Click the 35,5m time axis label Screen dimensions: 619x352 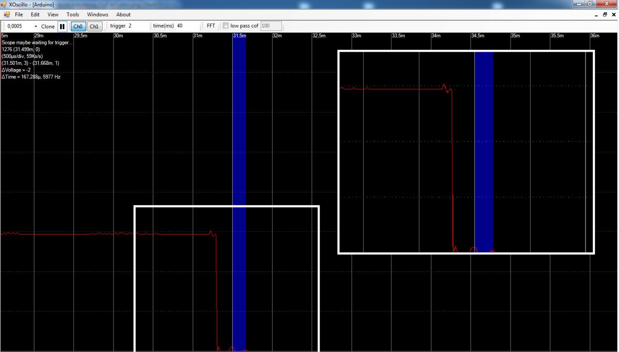point(557,36)
